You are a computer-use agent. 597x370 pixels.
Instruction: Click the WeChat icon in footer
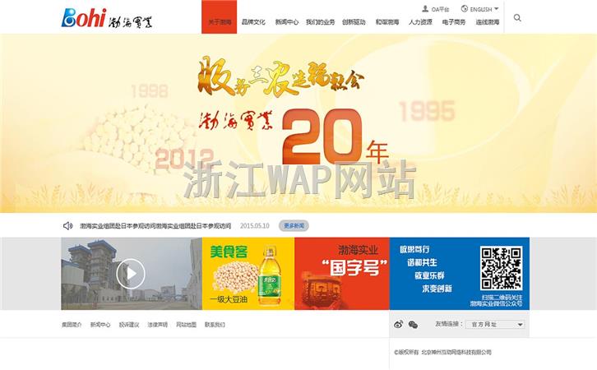click(x=413, y=325)
